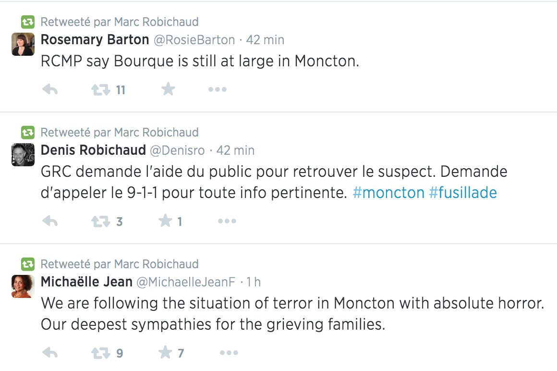The image size is (557, 371).
Task: Open more options on Rosemary Barton's tweet
Action: click(x=217, y=89)
